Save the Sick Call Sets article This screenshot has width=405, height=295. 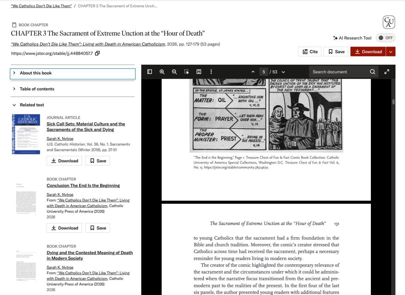coord(98,161)
